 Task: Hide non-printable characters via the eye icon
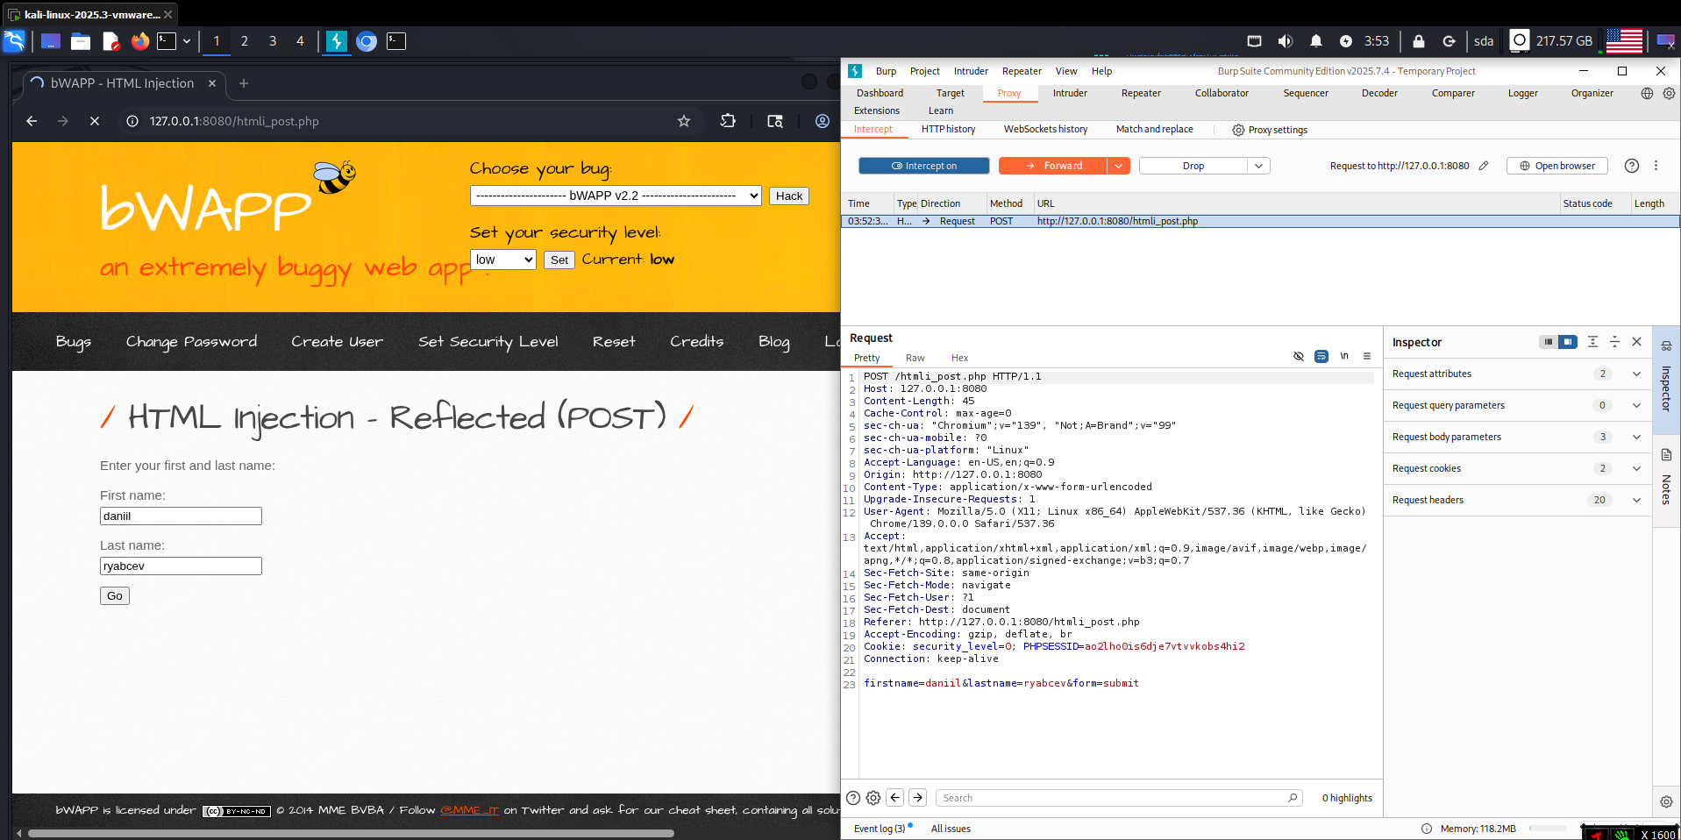coord(1299,356)
